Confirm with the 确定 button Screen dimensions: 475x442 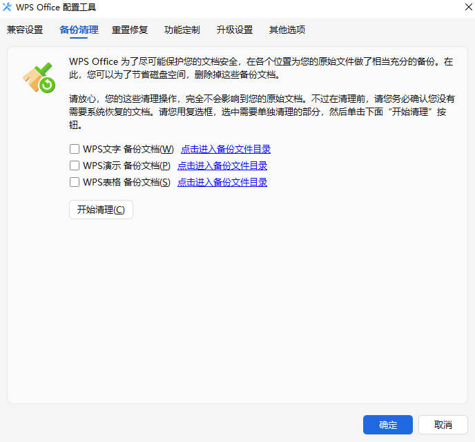click(388, 425)
